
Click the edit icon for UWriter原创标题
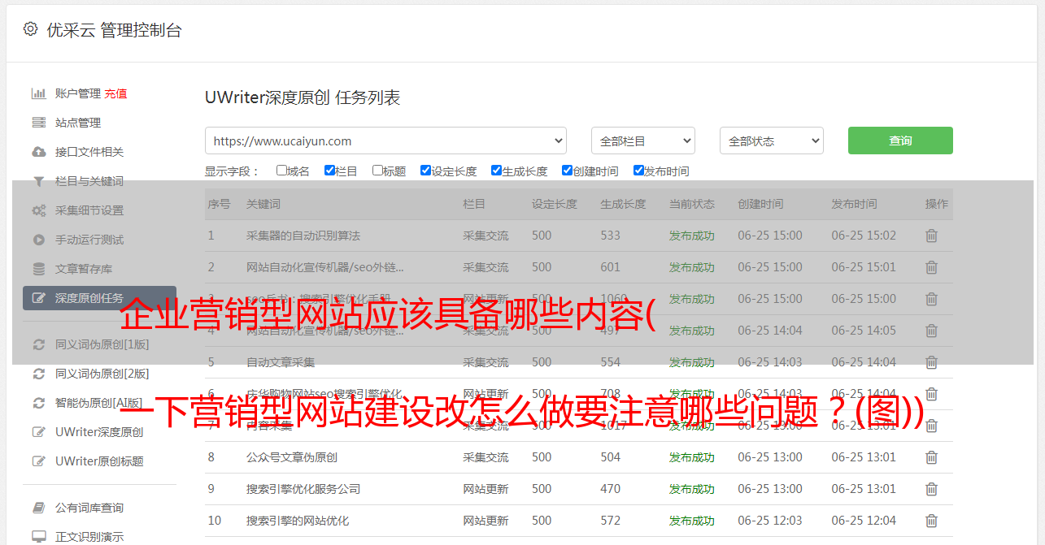pyautogui.click(x=38, y=461)
